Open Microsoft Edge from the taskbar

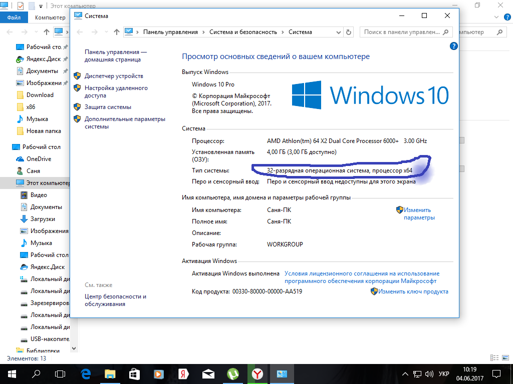coord(85,373)
